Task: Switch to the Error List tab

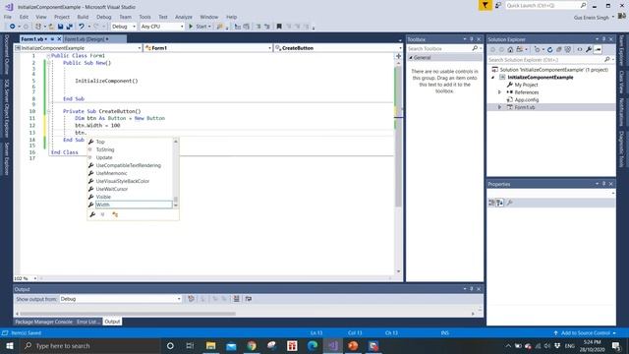Action: coord(87,322)
